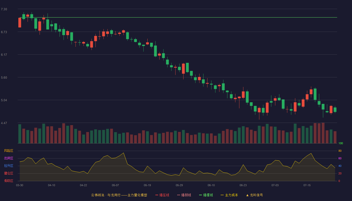The width and height of the screenshot is (352, 201).
Task: Click the 07-15 date marker
Action: tap(307, 185)
